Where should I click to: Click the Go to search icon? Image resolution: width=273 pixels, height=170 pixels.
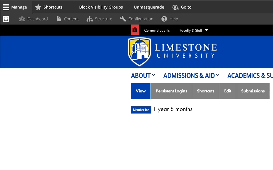175,7
